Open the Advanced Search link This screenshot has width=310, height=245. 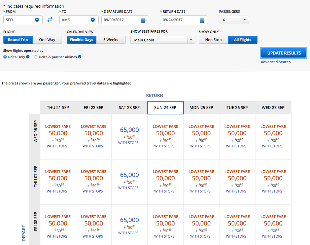click(x=275, y=62)
